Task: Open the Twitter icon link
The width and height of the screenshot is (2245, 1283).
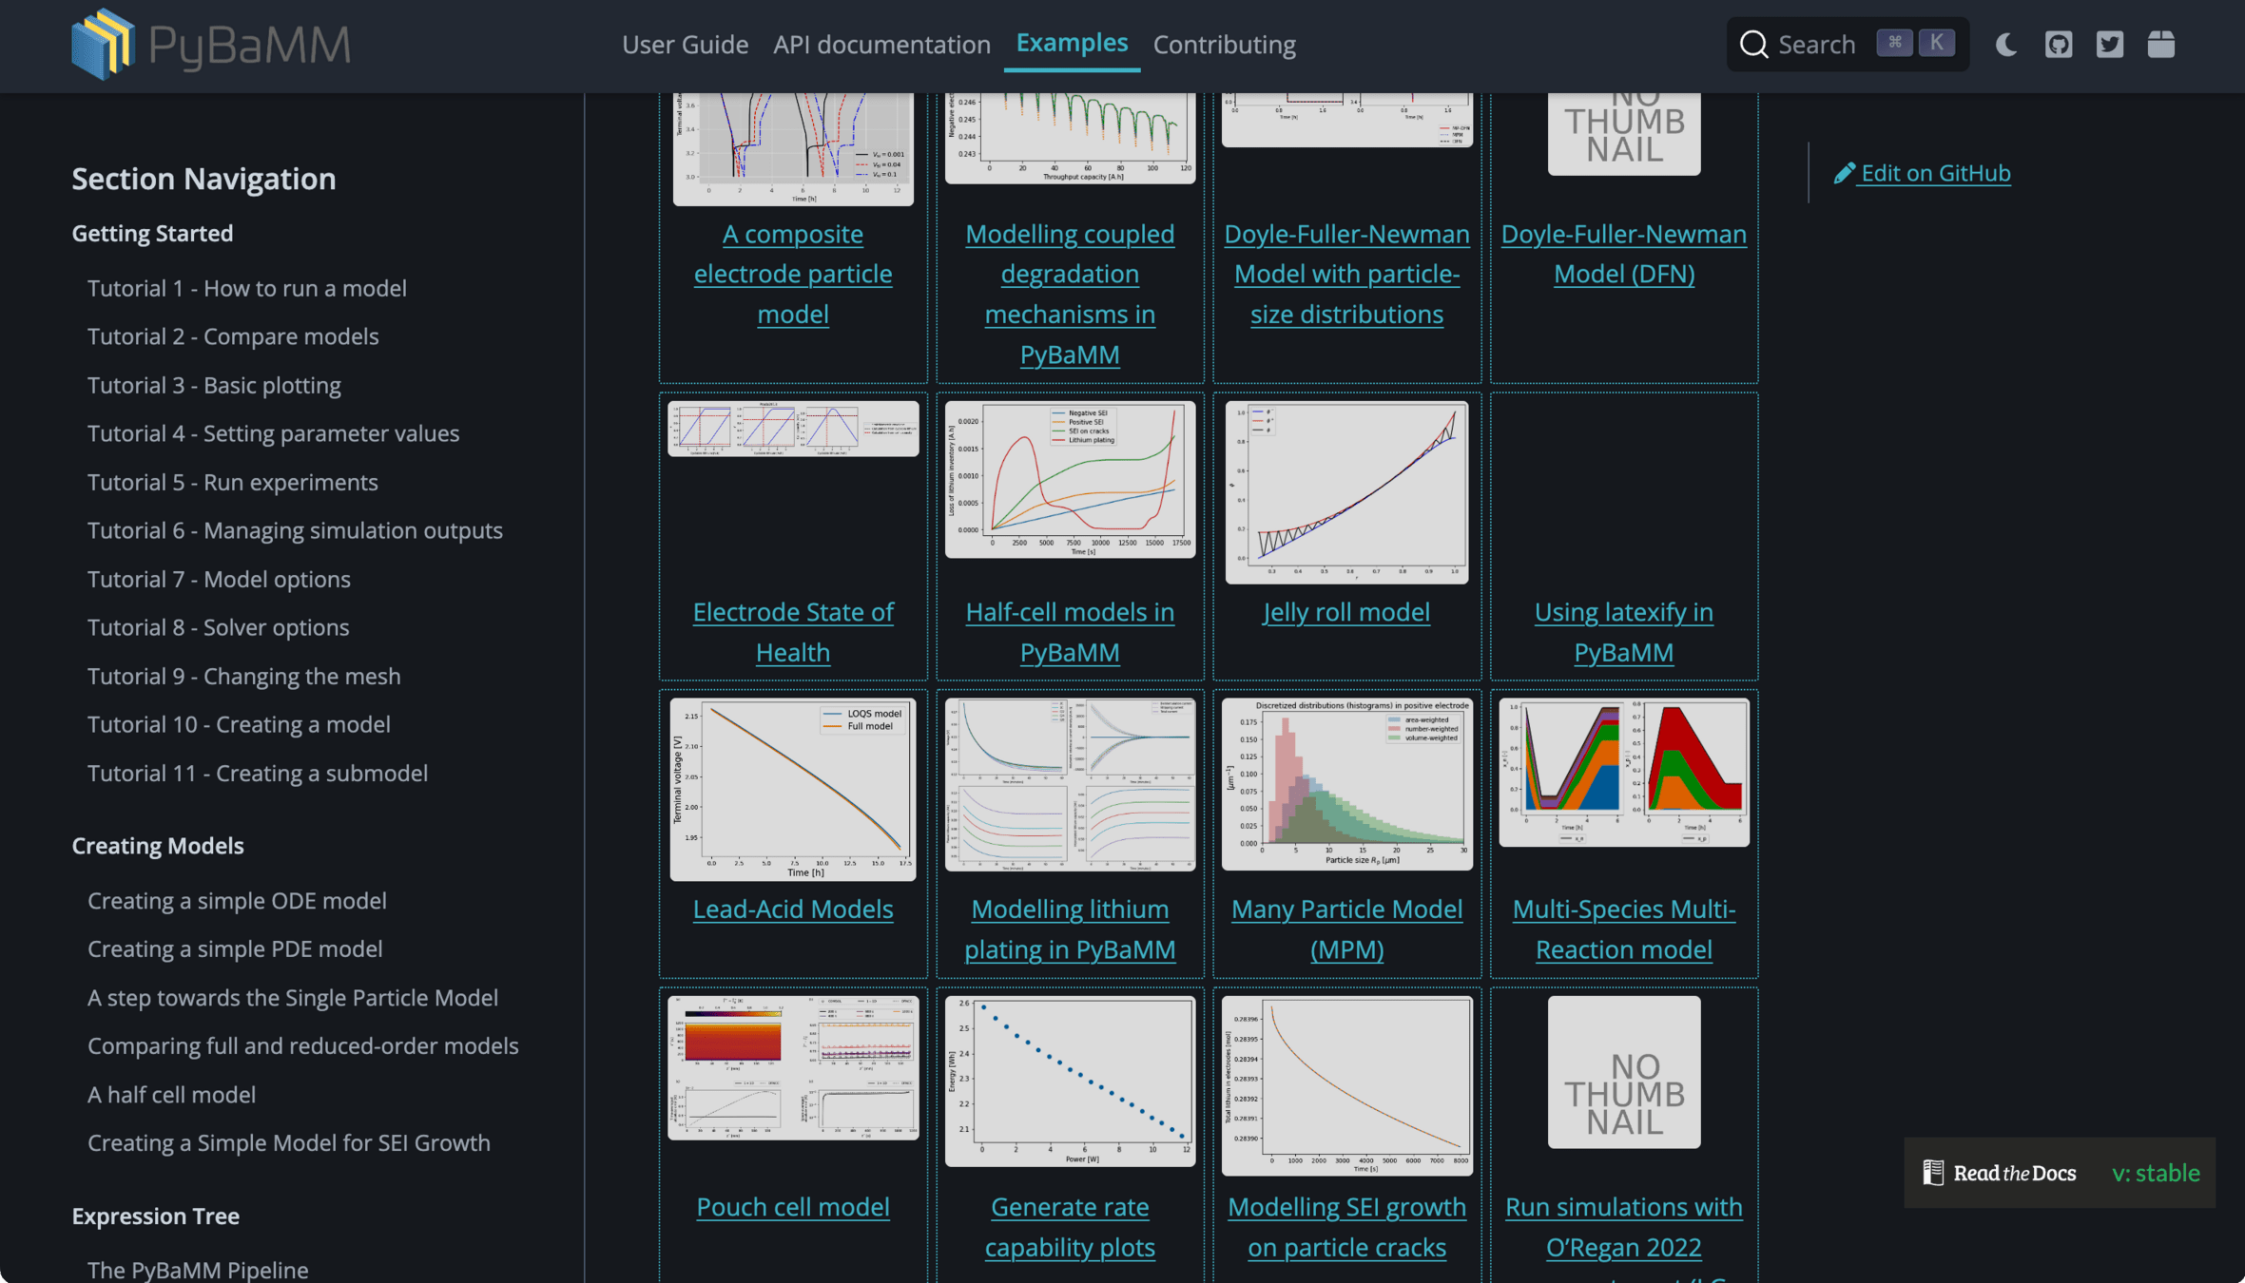Action: tap(2110, 45)
